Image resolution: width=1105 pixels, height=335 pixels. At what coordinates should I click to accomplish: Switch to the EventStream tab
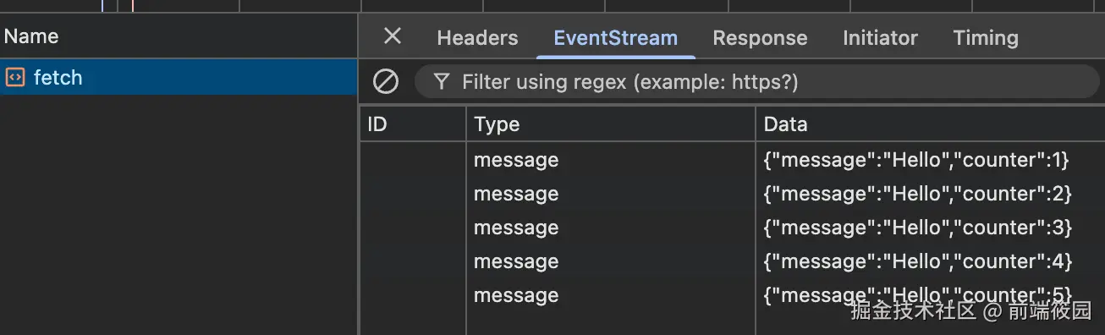(615, 38)
